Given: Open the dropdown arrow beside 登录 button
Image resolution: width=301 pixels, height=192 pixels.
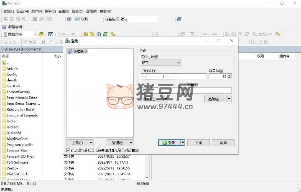Looking at the screenshot, I should 183,143.
